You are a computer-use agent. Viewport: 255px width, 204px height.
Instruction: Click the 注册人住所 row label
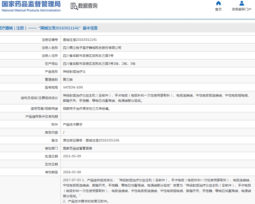click(x=50, y=56)
